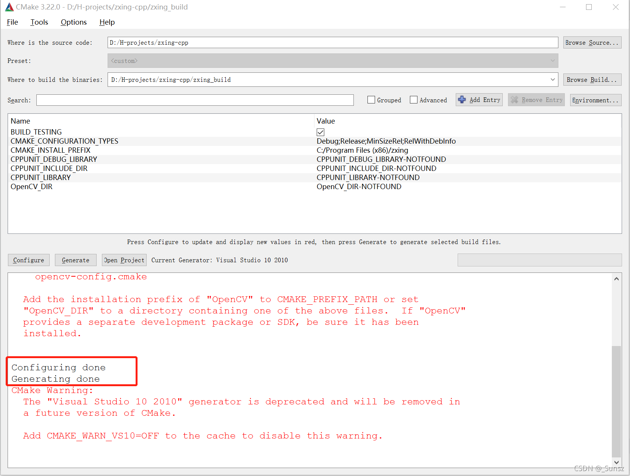This screenshot has height=476, width=630.
Task: Open the Preset dropdown
Action: point(553,61)
